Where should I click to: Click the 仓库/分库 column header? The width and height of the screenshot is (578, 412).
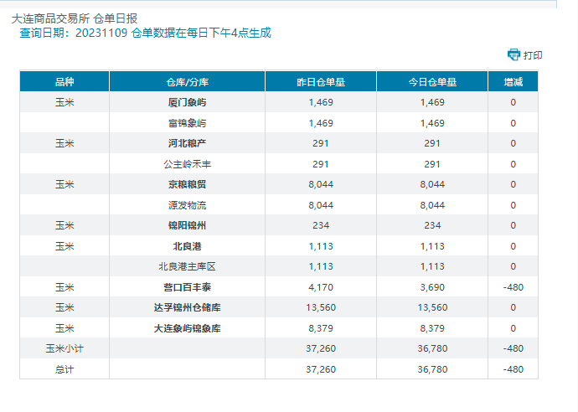coord(188,82)
